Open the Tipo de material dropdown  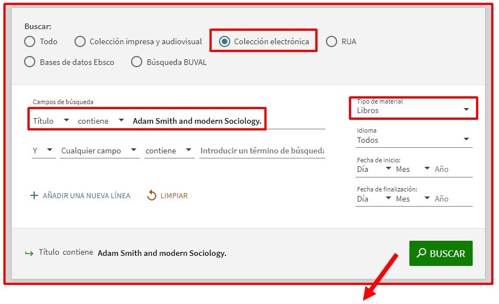coord(415,110)
